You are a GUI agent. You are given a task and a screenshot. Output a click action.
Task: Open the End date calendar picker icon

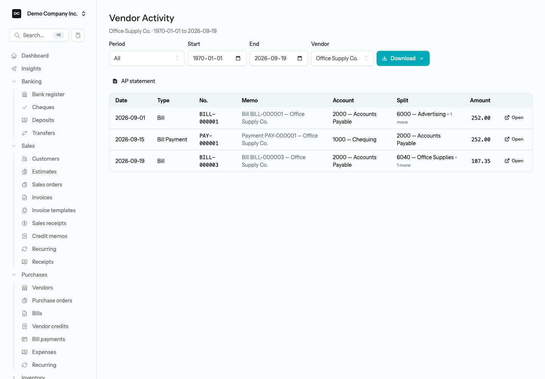coord(300,58)
